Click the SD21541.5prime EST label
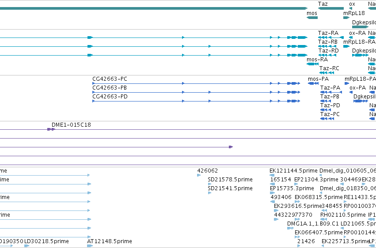This screenshot has width=376, height=248. [230, 188]
